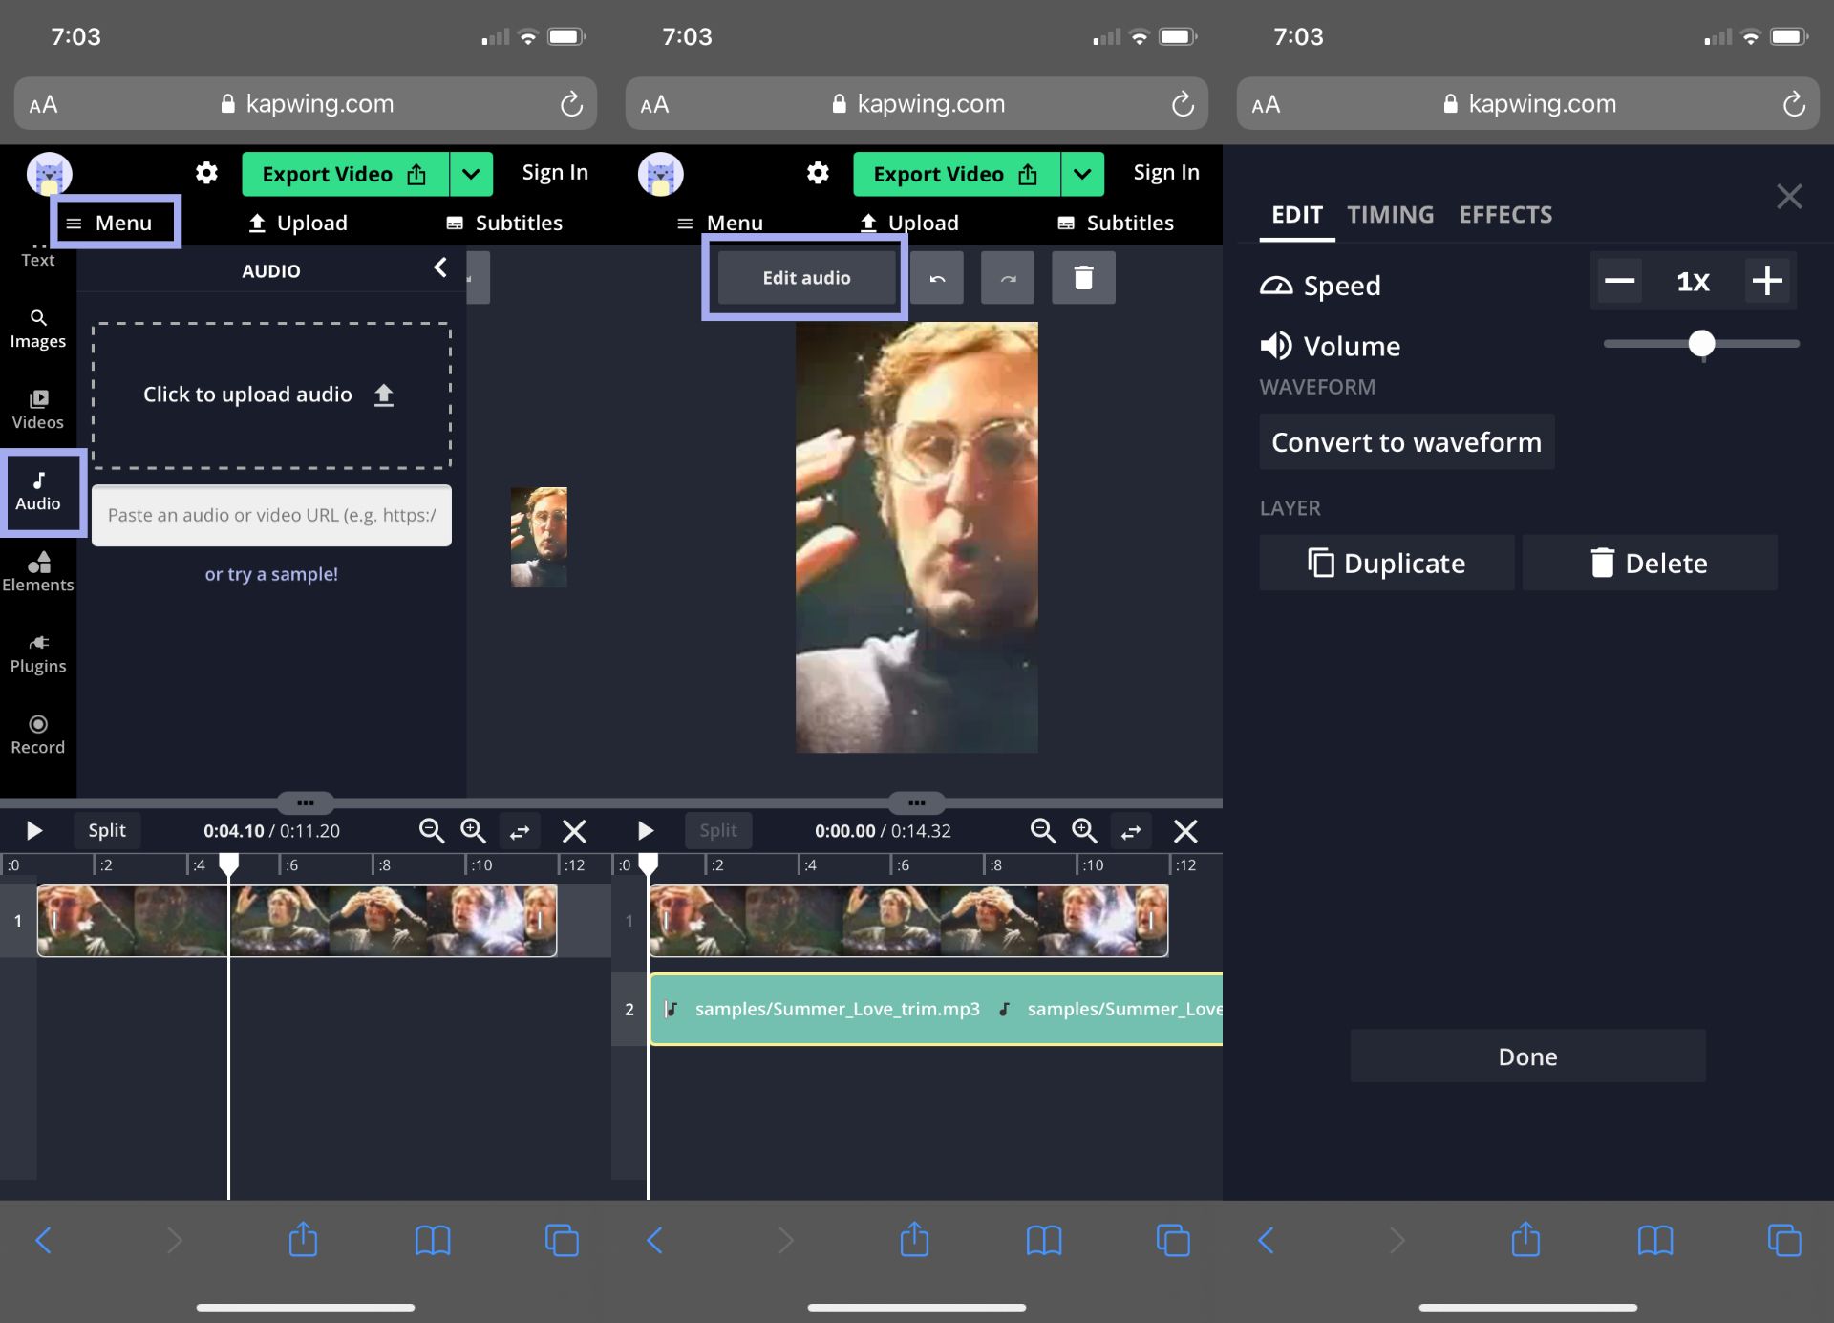The width and height of the screenshot is (1834, 1323).
Task: Adjust the Volume slider handle
Action: coord(1701,344)
